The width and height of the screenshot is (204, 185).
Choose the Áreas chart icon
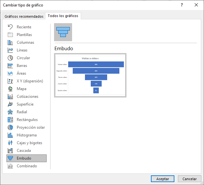click(10, 73)
